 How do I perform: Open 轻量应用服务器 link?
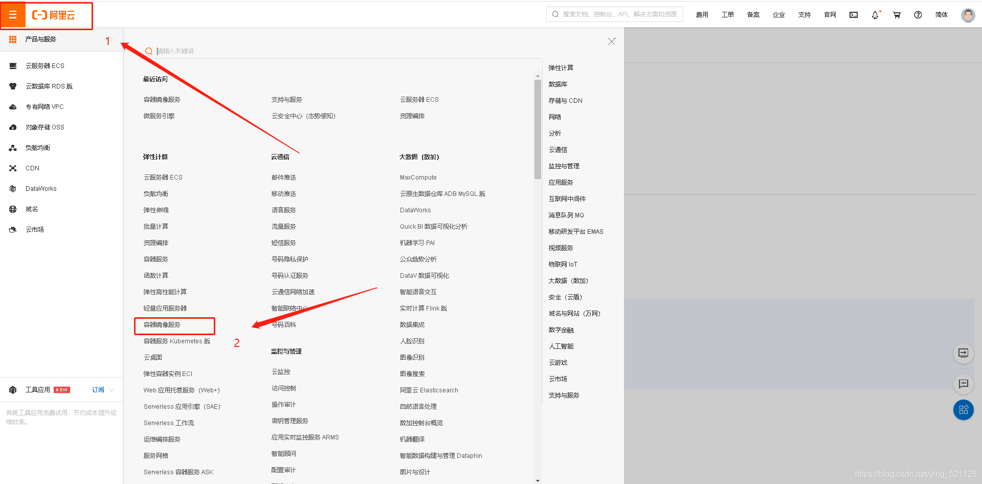(x=165, y=309)
